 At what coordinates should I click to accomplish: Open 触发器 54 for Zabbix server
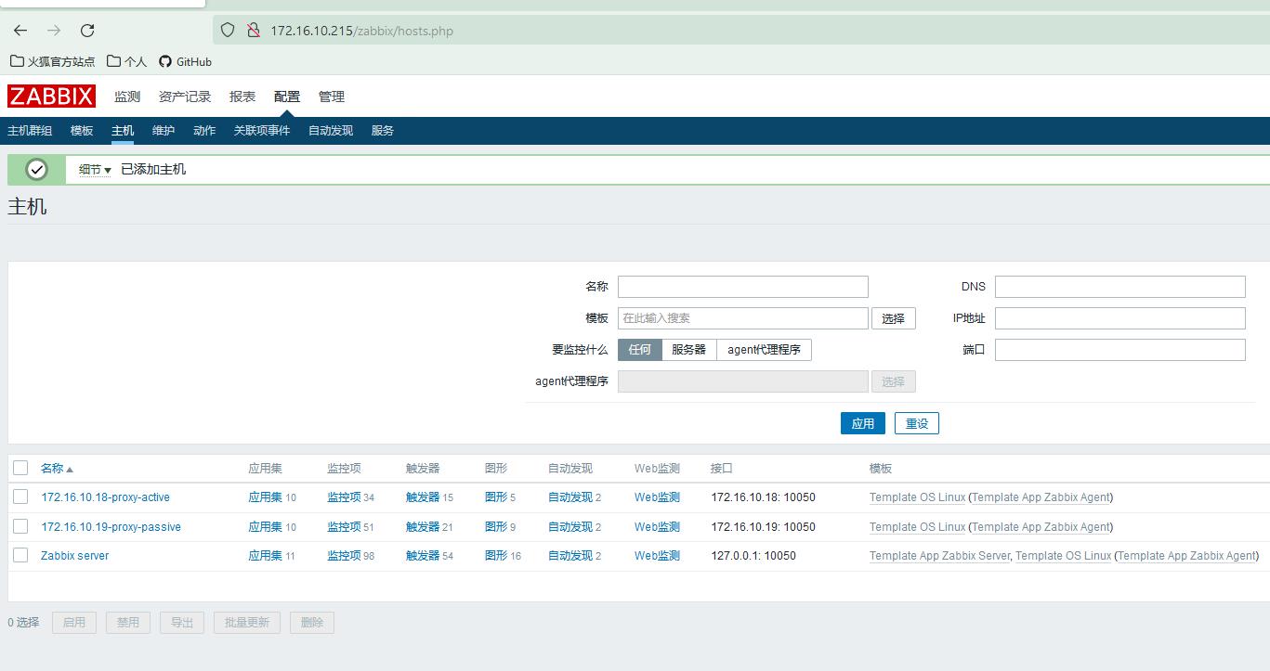pos(423,556)
